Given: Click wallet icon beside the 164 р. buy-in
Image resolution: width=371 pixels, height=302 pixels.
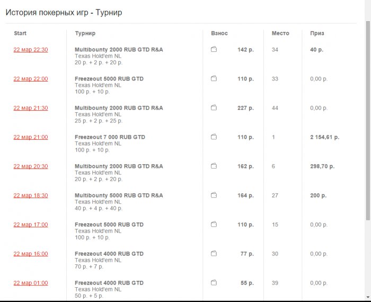Looking at the screenshot, I should tap(214, 196).
